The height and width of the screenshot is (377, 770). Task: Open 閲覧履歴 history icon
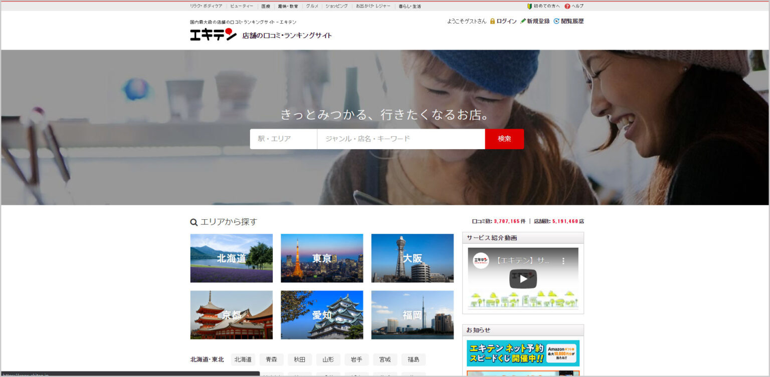(556, 21)
